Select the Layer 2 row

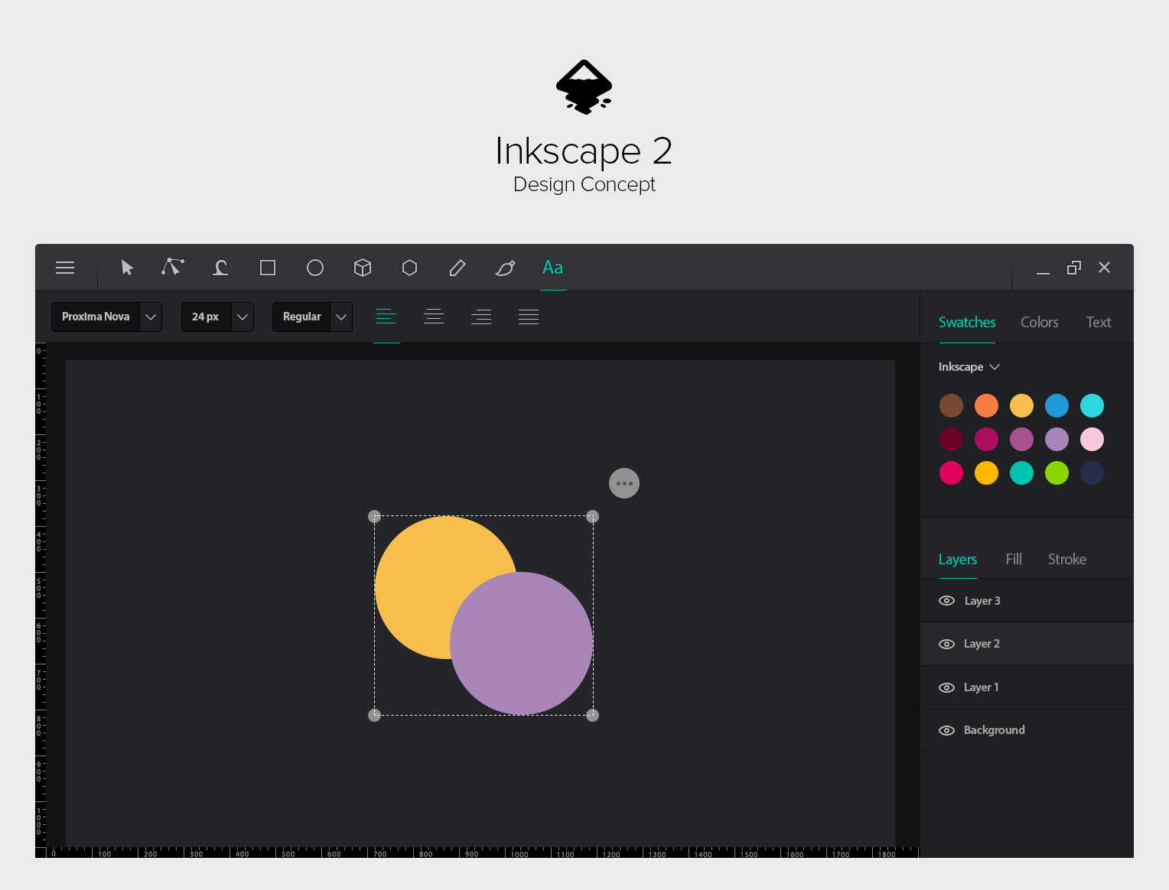tap(1027, 644)
